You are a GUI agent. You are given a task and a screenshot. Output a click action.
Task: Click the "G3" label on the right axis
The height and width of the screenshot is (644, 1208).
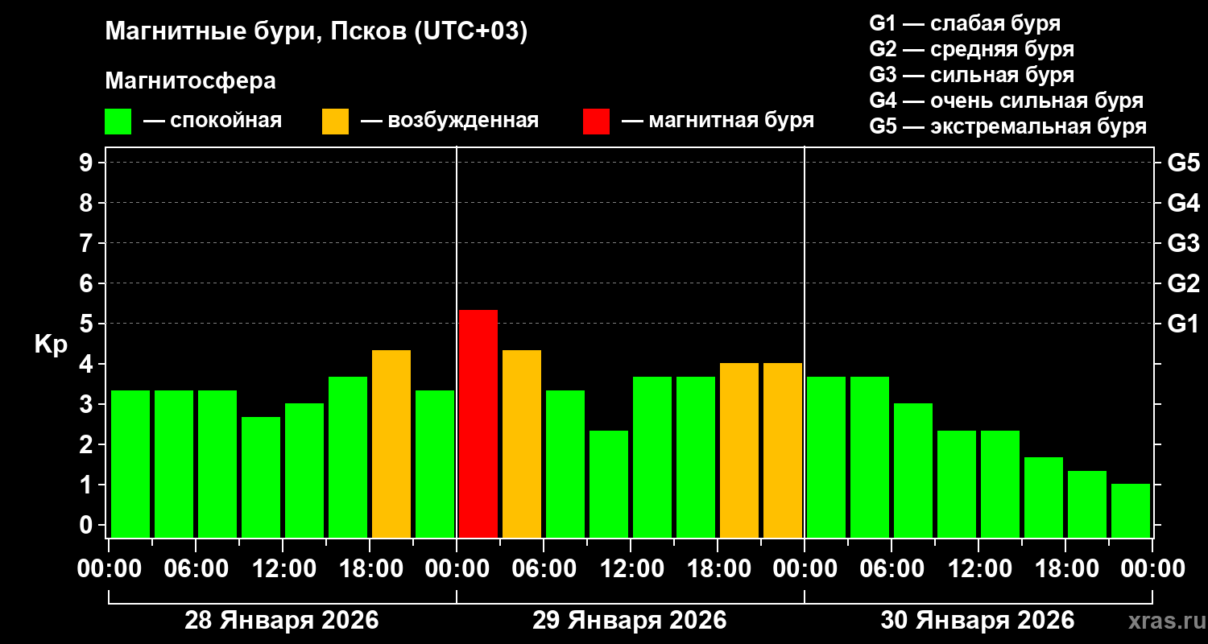(1183, 243)
